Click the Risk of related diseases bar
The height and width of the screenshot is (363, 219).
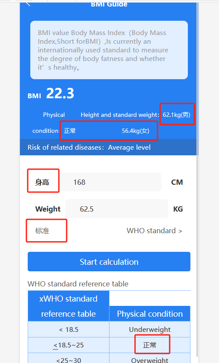(x=109, y=147)
